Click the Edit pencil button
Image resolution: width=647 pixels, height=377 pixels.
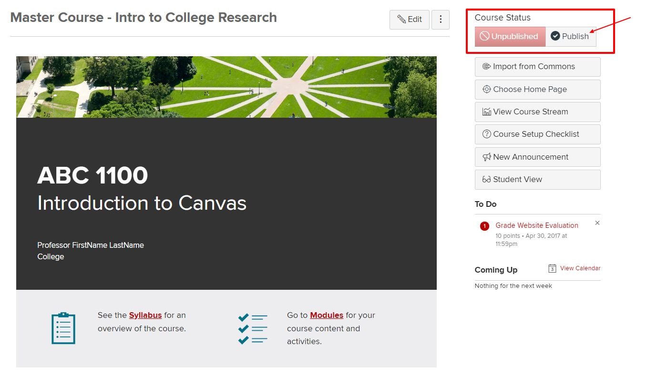pos(410,20)
